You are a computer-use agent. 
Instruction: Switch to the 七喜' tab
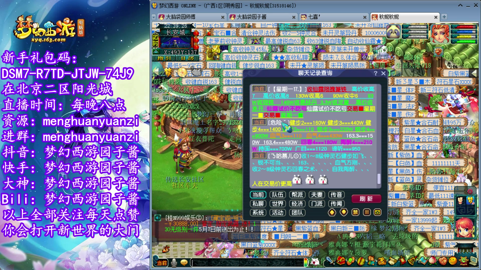333,17
